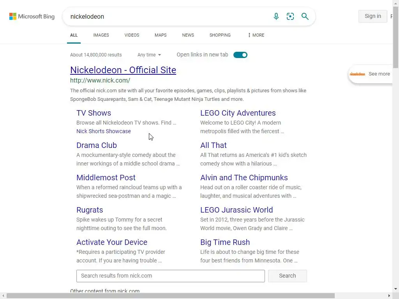The width and height of the screenshot is (399, 299).
Task: Open the LEGO City Adventures link
Action: point(238,113)
